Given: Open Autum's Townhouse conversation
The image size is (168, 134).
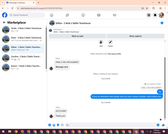Looking at the screenshot, I should 23,67.
